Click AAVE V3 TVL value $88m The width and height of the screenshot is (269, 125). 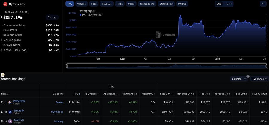(x=77, y=121)
